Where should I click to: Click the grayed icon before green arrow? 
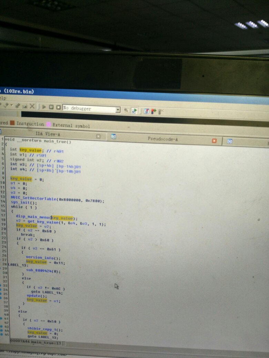point(126,110)
